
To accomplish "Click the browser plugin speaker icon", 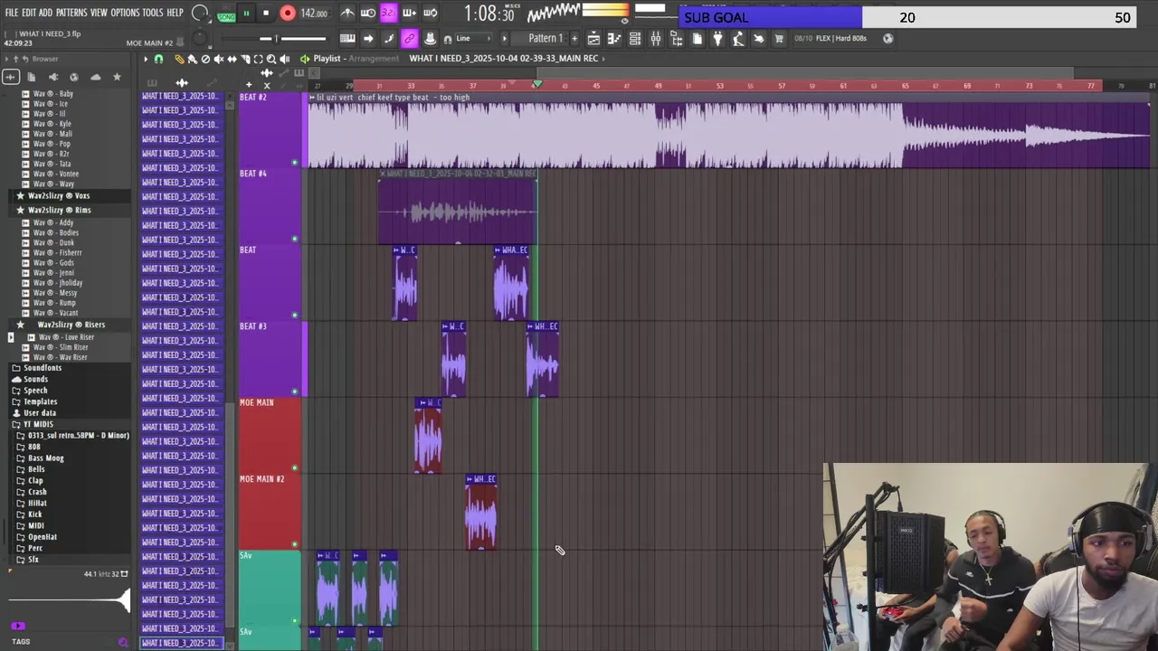I will click(x=53, y=77).
